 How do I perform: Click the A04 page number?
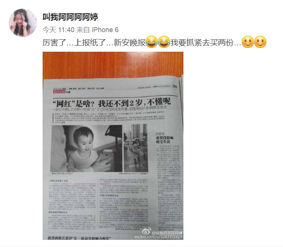[x=175, y=86]
